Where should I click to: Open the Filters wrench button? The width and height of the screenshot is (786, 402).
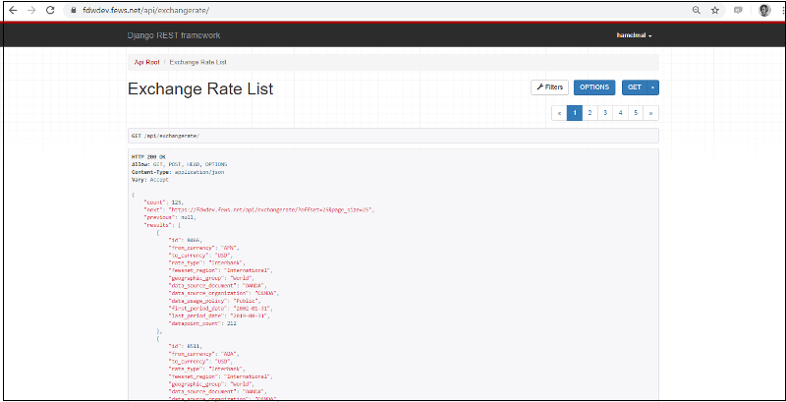pyautogui.click(x=549, y=87)
